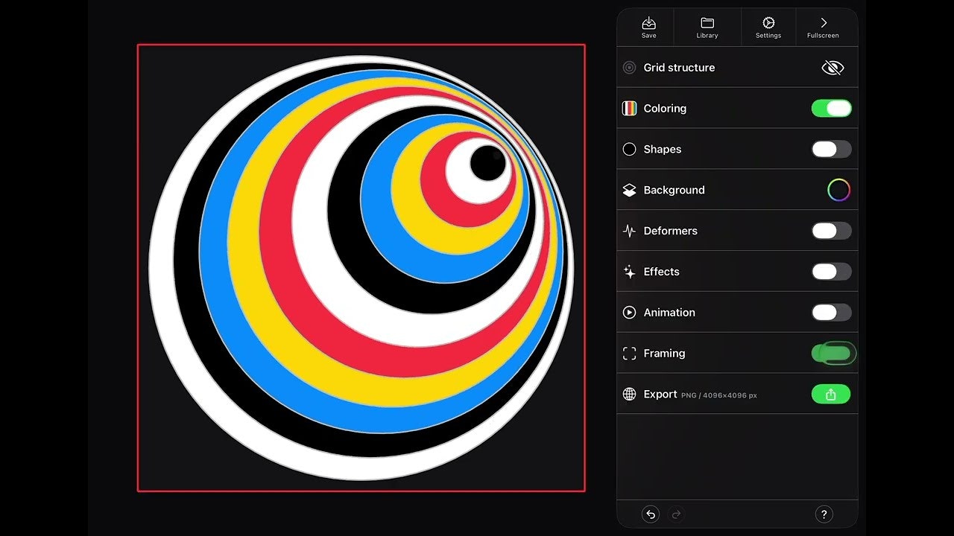
Task: Open help with the question mark button
Action: pyautogui.click(x=824, y=514)
